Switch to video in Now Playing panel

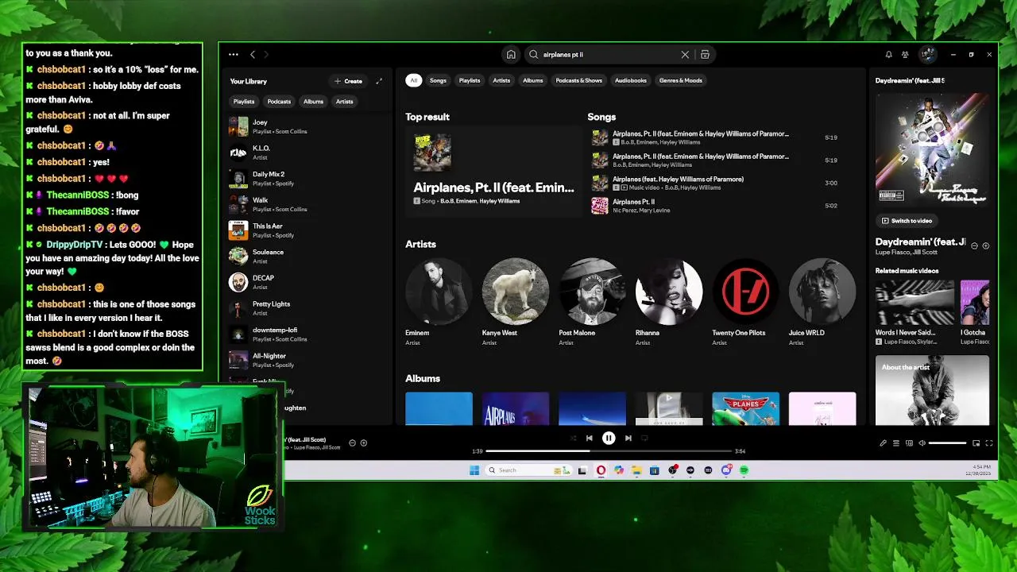907,221
